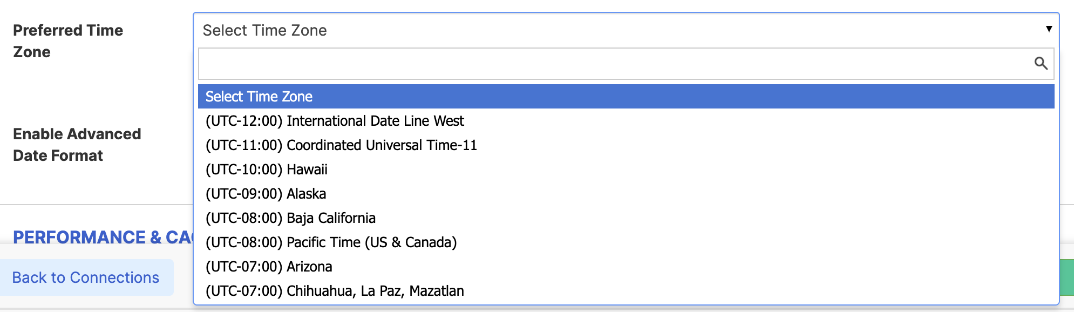Click the dropdown caret triangle on Select Time Zone
Viewport: 1074px width, 312px height.
point(1049,29)
